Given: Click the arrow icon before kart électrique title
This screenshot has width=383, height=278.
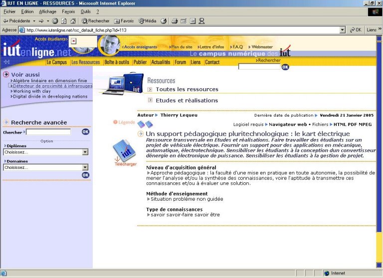Looking at the screenshot, I should pyautogui.click(x=141, y=134).
